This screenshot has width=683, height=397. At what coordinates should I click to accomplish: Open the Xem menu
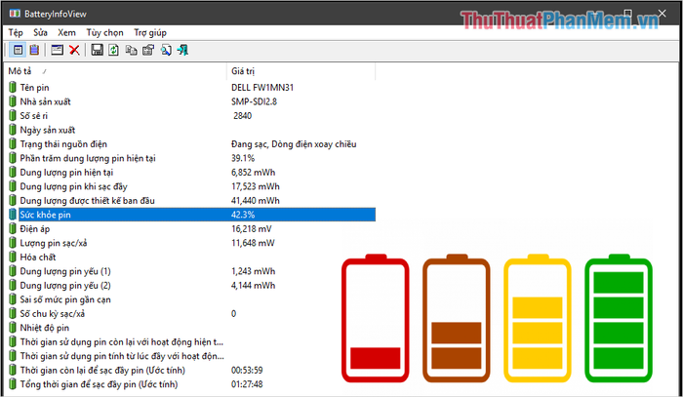[66, 32]
